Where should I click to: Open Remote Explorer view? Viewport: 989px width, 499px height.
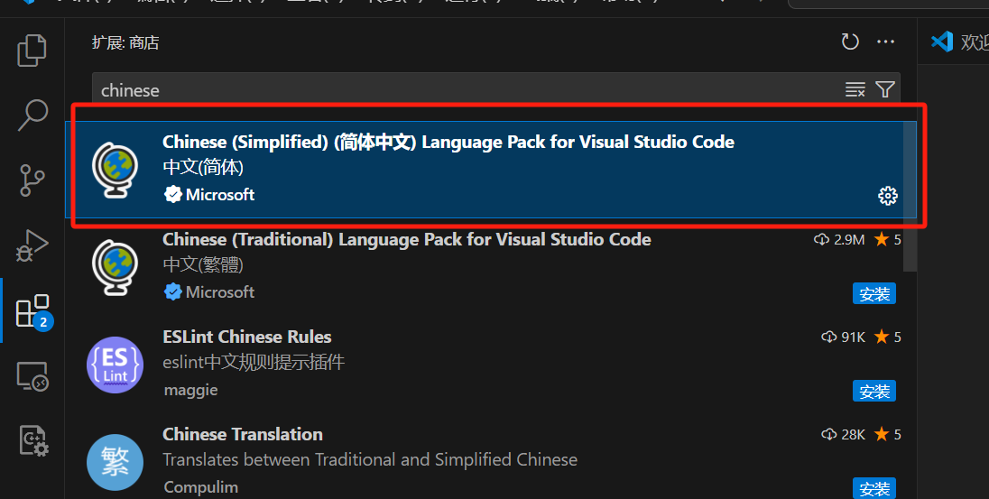pos(32,376)
